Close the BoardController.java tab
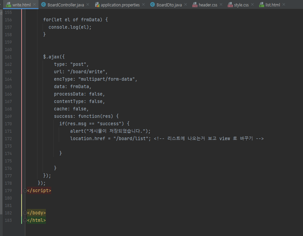This screenshot has height=236, width=303. (x=88, y=4)
